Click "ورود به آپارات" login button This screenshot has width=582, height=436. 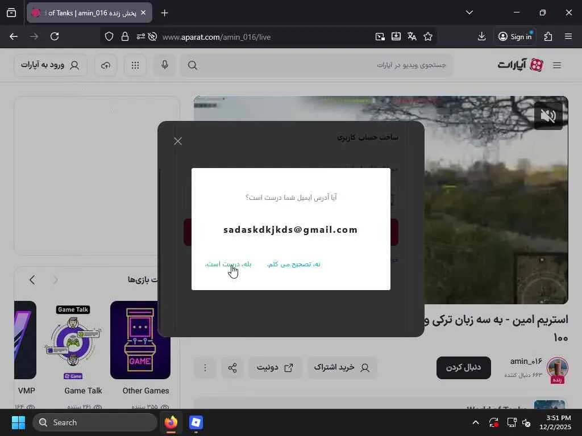click(50, 65)
